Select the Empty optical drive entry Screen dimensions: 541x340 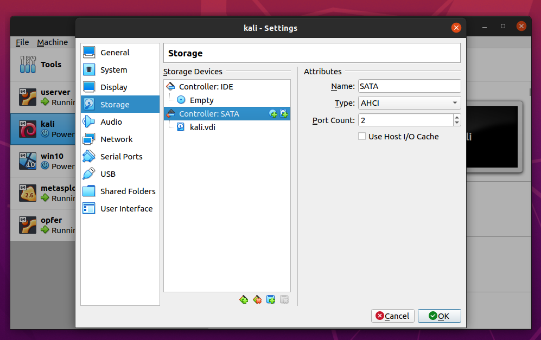[201, 100]
